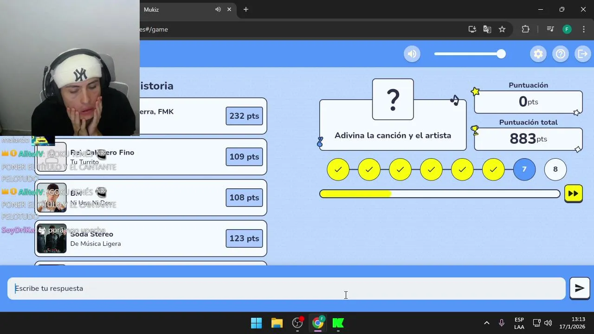The width and height of the screenshot is (594, 334).
Task: Open the network tray icon
Action: (x=536, y=323)
